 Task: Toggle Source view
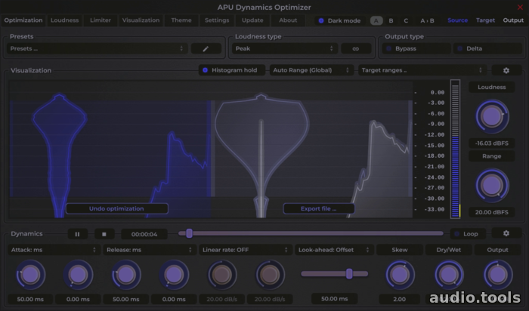(457, 20)
